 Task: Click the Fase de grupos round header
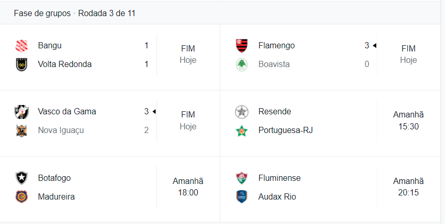(74, 14)
